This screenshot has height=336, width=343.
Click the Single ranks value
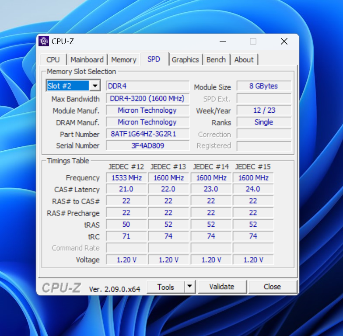264,122
